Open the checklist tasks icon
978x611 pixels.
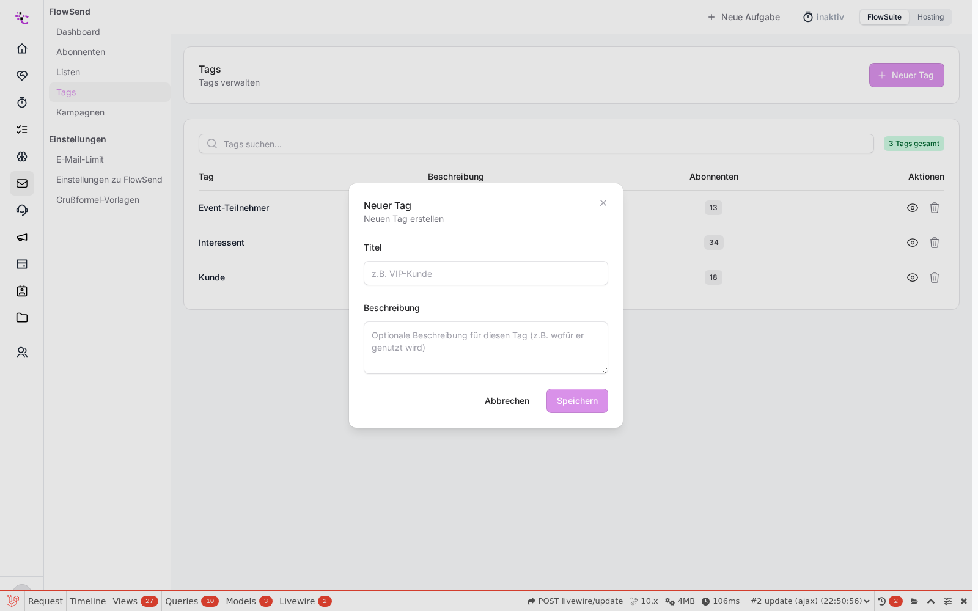click(x=22, y=130)
